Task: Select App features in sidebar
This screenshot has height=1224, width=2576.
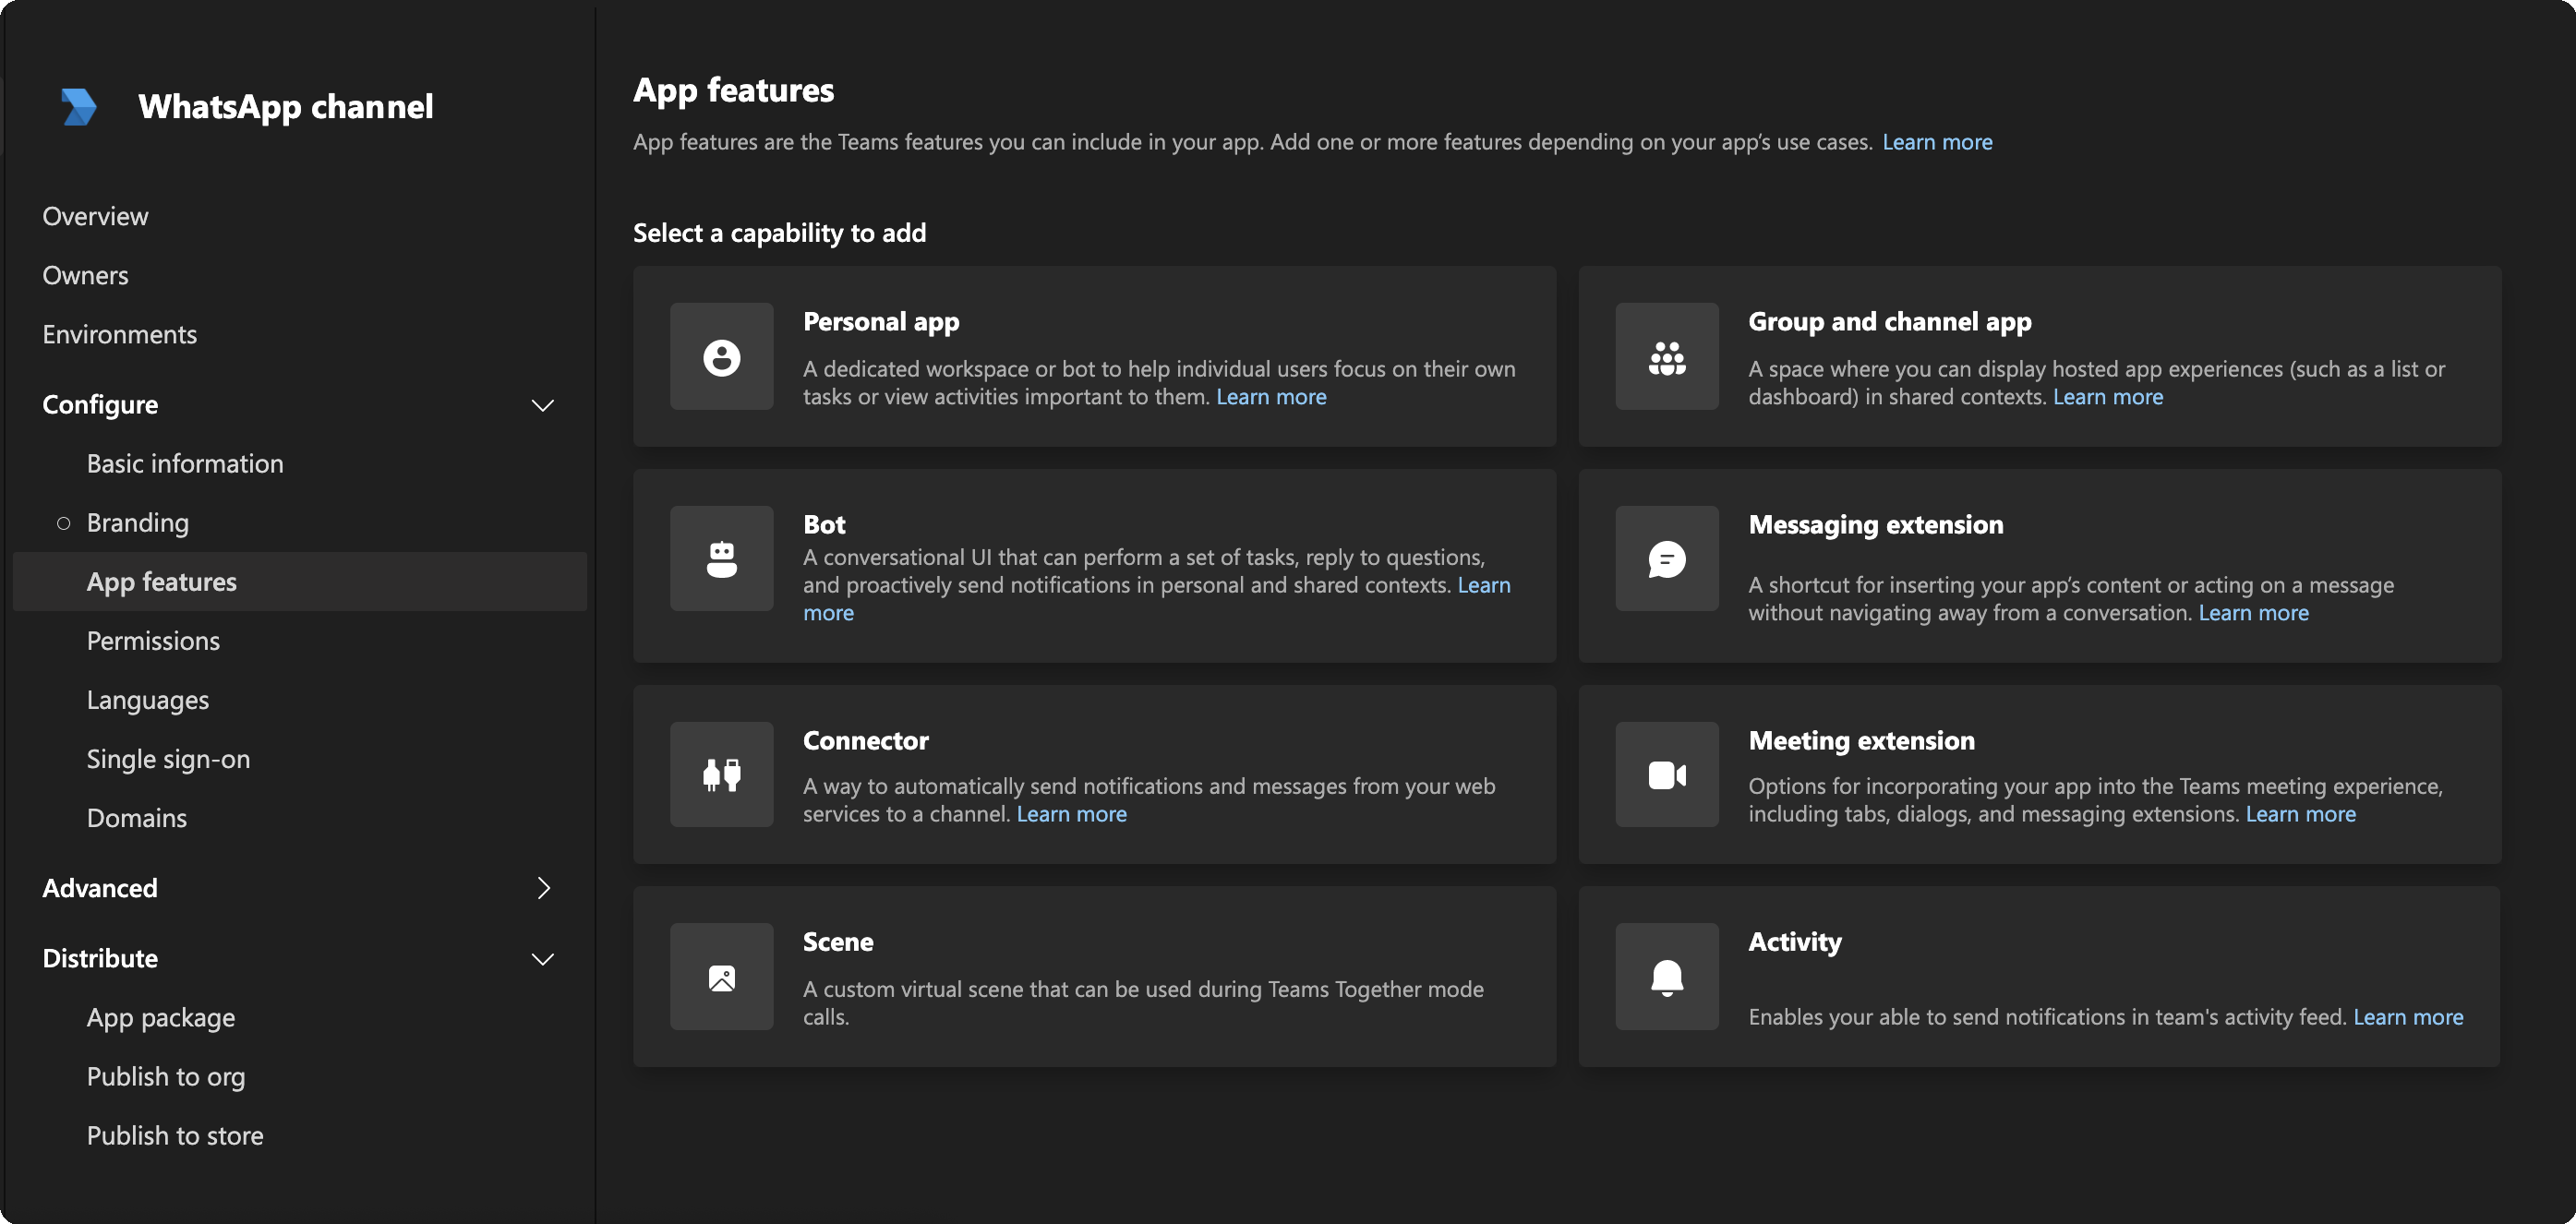Action: pyautogui.click(x=161, y=580)
